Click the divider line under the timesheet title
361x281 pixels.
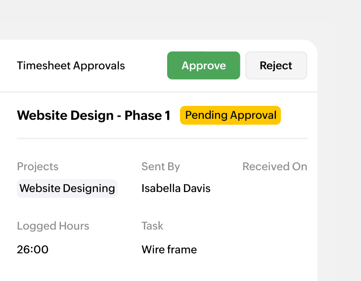point(162,139)
